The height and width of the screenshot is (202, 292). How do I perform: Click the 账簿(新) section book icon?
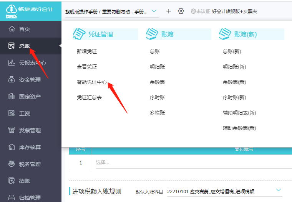pos(225,34)
